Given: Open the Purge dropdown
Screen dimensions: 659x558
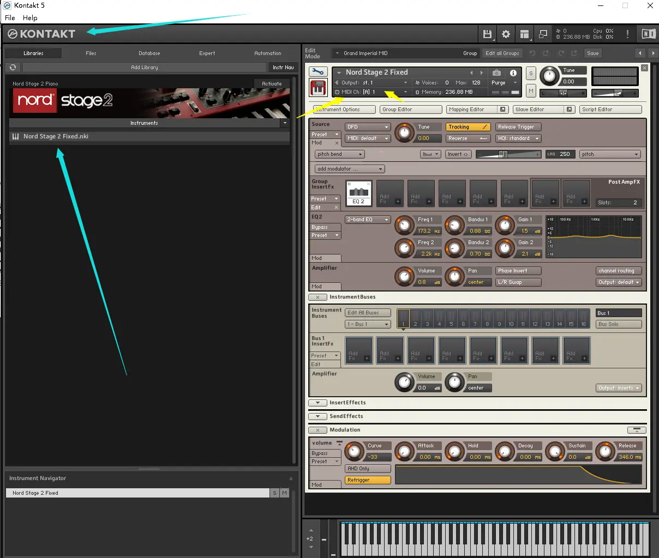Looking at the screenshot, I should point(504,83).
